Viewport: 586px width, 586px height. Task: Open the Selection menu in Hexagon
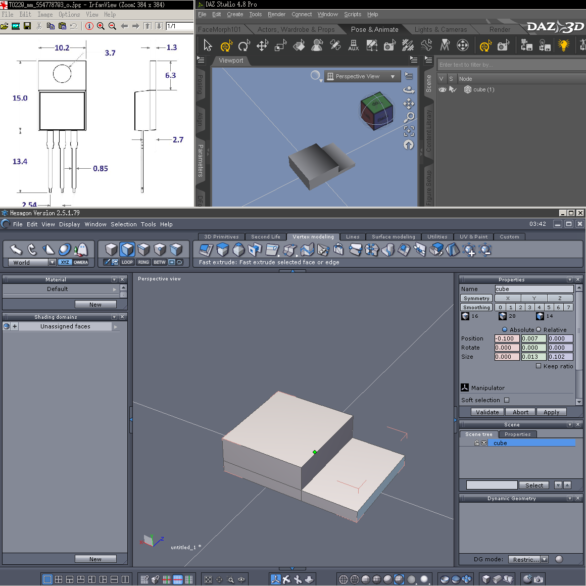pyautogui.click(x=124, y=224)
